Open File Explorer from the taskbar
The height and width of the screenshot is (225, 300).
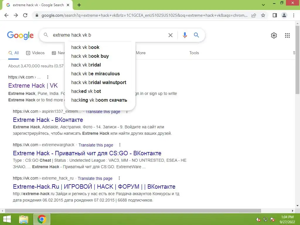click(24, 219)
